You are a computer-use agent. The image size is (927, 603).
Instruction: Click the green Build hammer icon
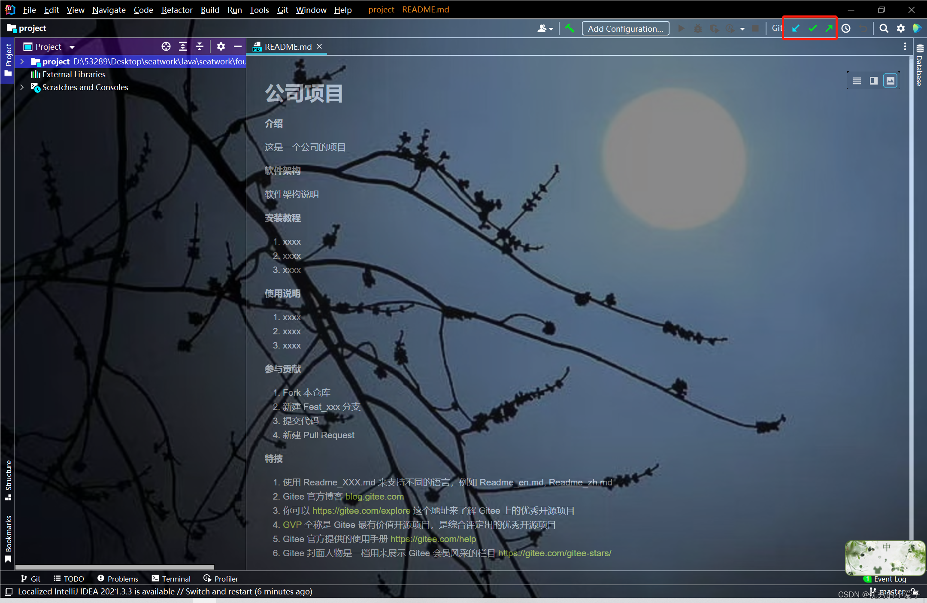570,28
